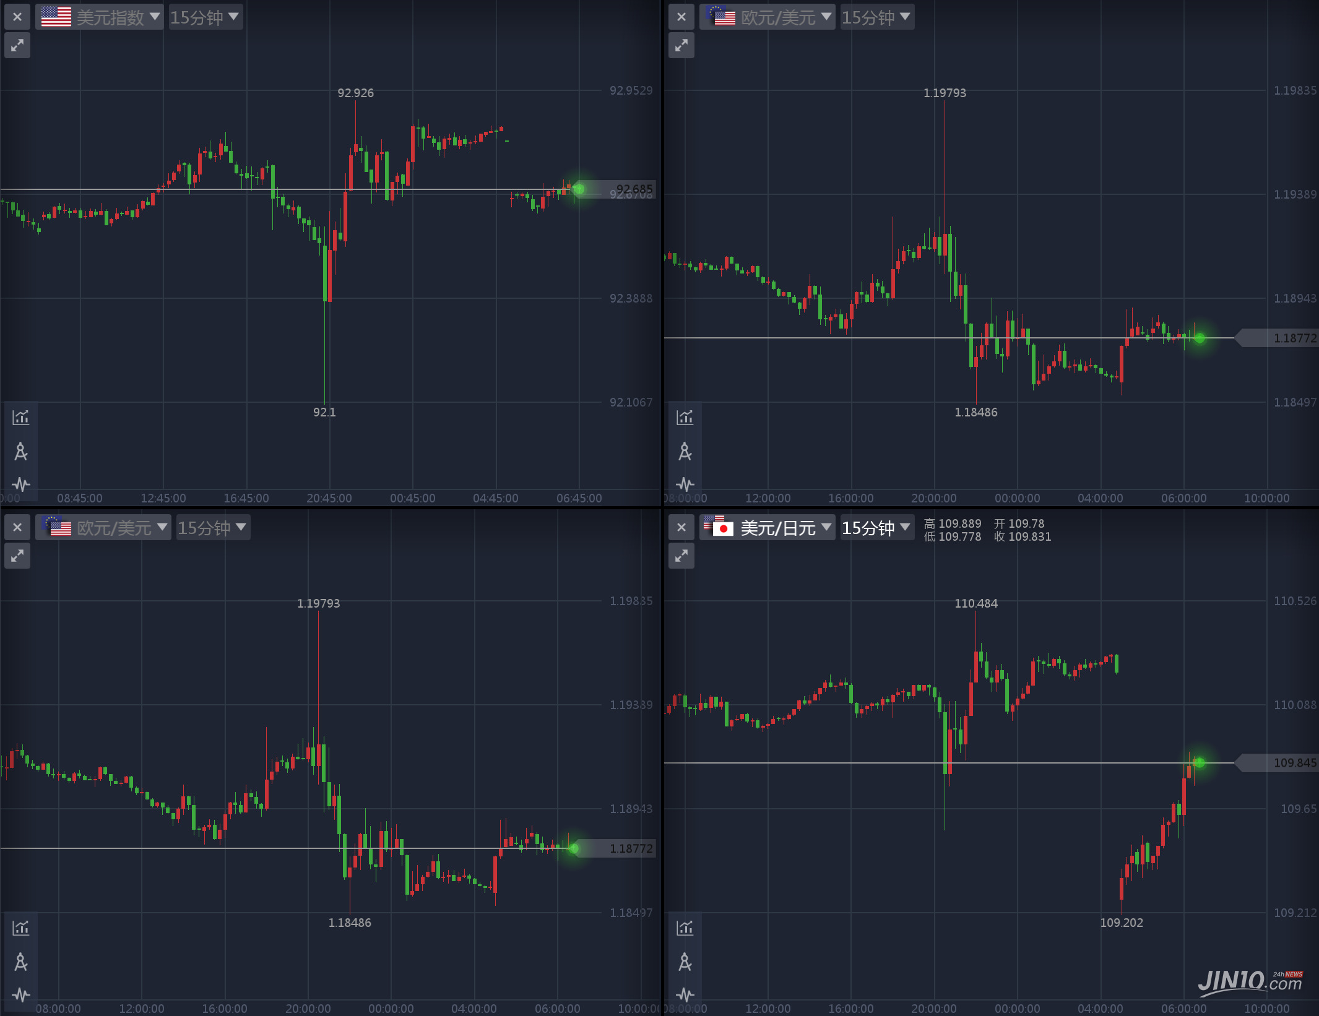Click the 高 109.889 value
This screenshot has width=1319, height=1016.
[953, 523]
